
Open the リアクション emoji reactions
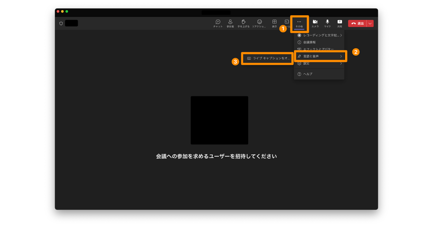point(259,23)
